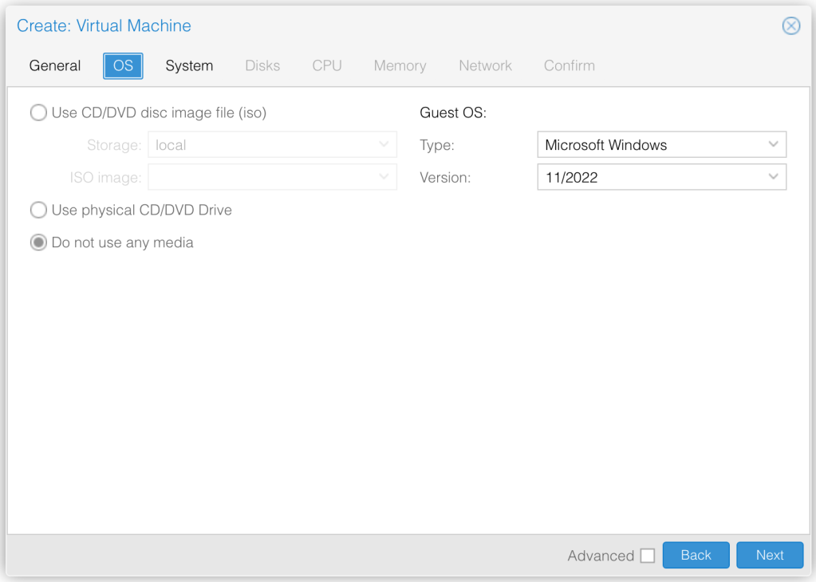The height and width of the screenshot is (582, 816).
Task: Open the ISO image dropdown
Action: coord(384,177)
